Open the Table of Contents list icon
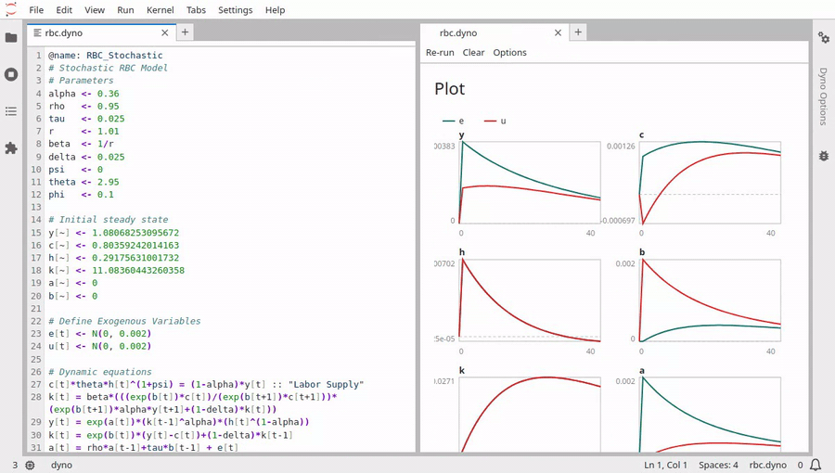835x473 pixels. [10, 111]
